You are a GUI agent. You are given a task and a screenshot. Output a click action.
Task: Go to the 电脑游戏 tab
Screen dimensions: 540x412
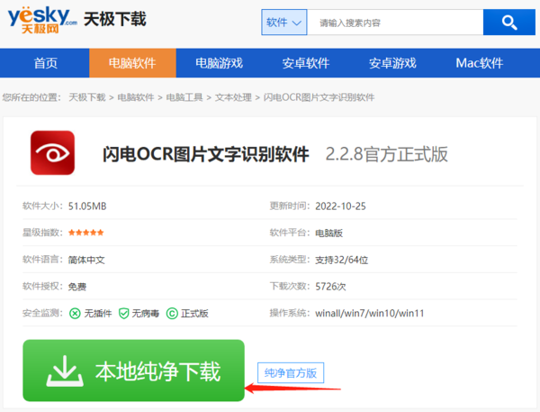pos(220,63)
